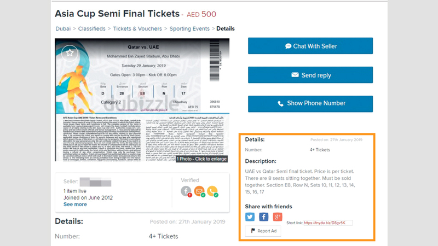Click the Facebook verification badge

tap(187, 191)
